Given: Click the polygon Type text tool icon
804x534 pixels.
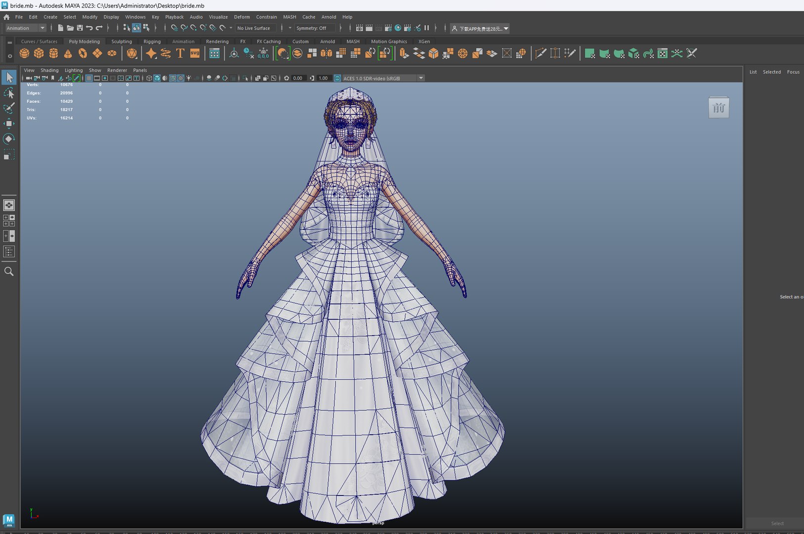Looking at the screenshot, I should (180, 53).
